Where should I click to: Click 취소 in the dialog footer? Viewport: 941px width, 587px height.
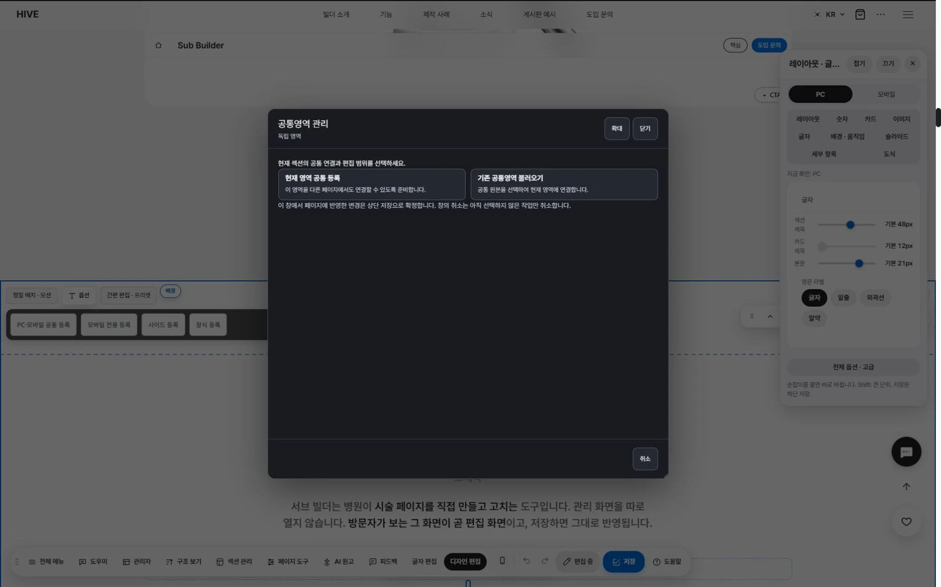(x=645, y=459)
